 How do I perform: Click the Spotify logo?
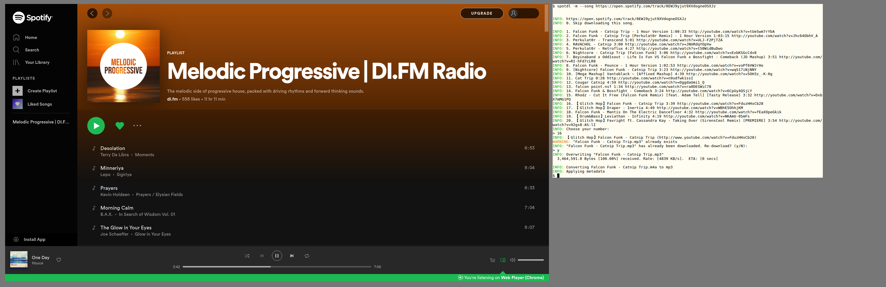33,18
